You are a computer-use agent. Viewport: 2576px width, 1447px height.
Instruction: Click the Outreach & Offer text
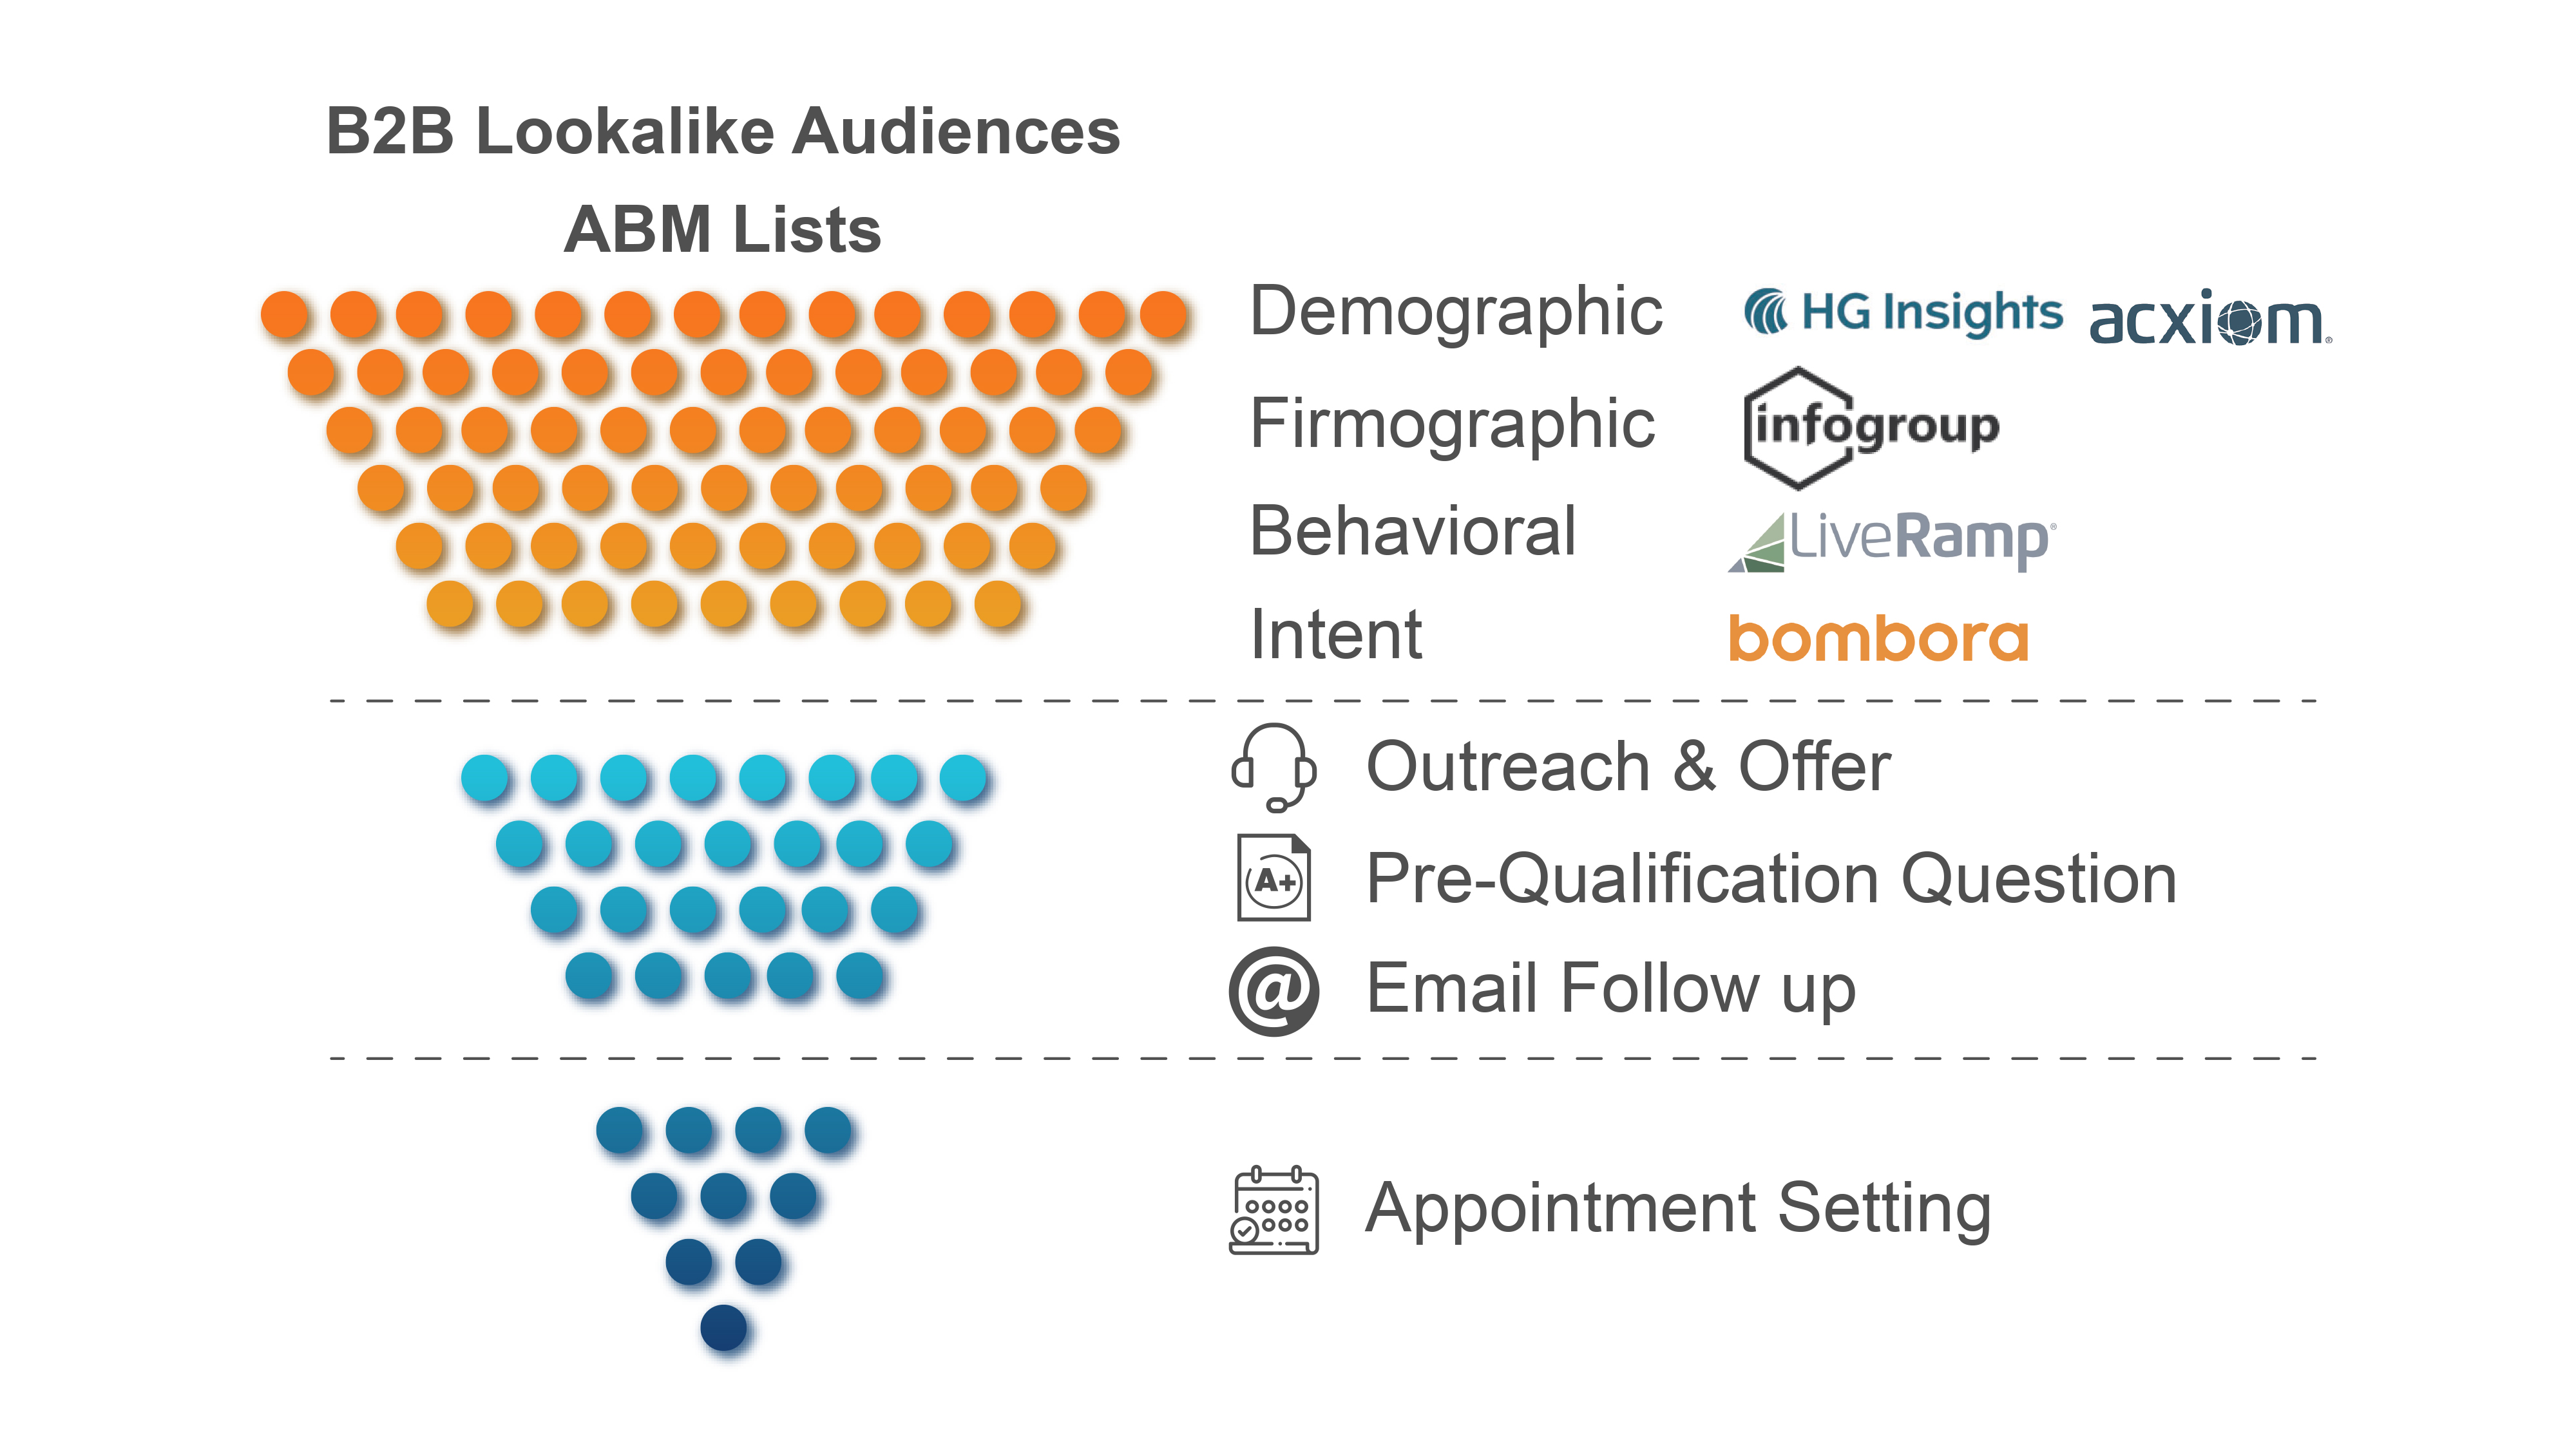coord(1628,767)
